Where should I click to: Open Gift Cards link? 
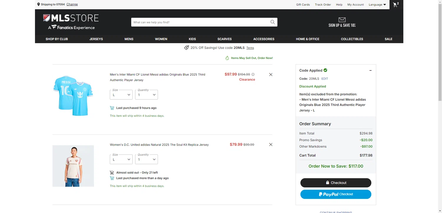[303, 4]
